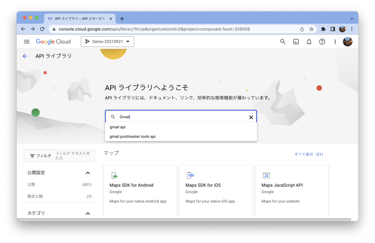
Task: Click the horizontal scrollbar at the bottom
Action: pos(184,219)
